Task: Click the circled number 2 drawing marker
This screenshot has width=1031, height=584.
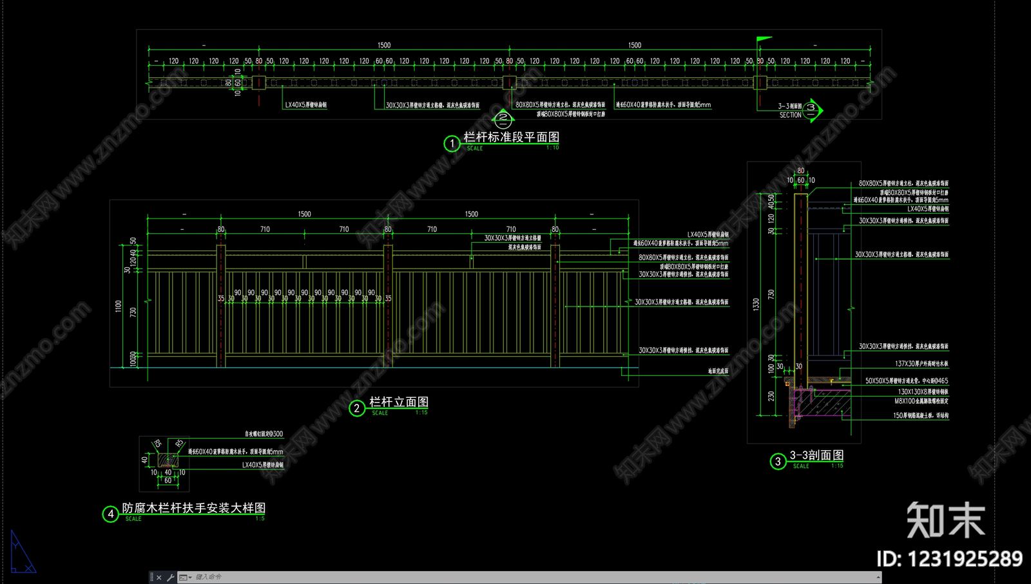Action: coord(357,408)
